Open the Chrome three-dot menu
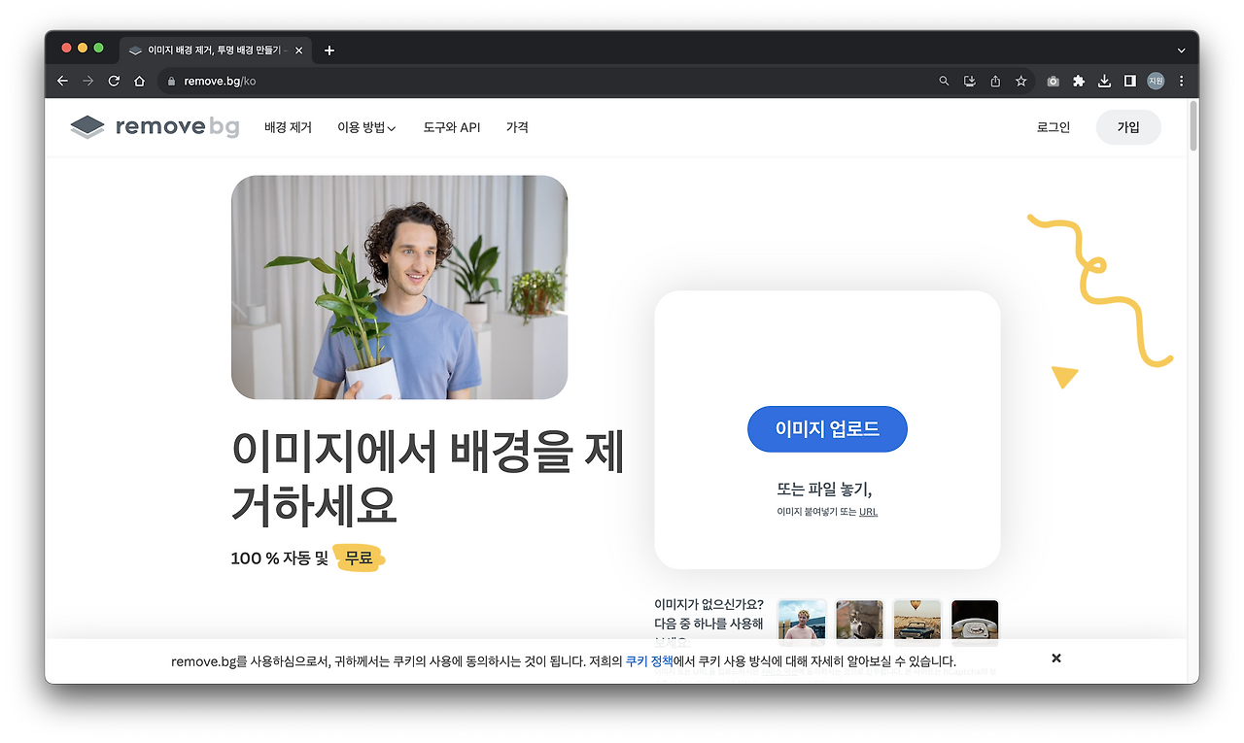Viewport: 1244px width, 743px height. coord(1180,82)
